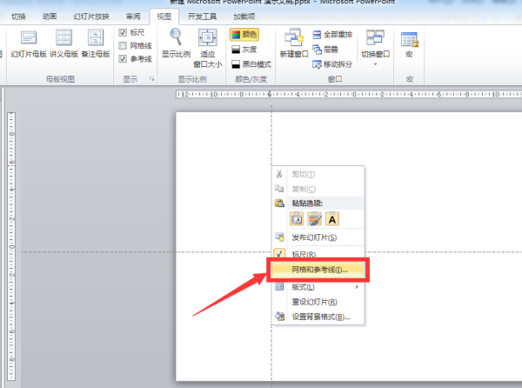The height and width of the screenshot is (388, 522).
Task: Open the 讲义母版 handout master view
Action: point(64,43)
